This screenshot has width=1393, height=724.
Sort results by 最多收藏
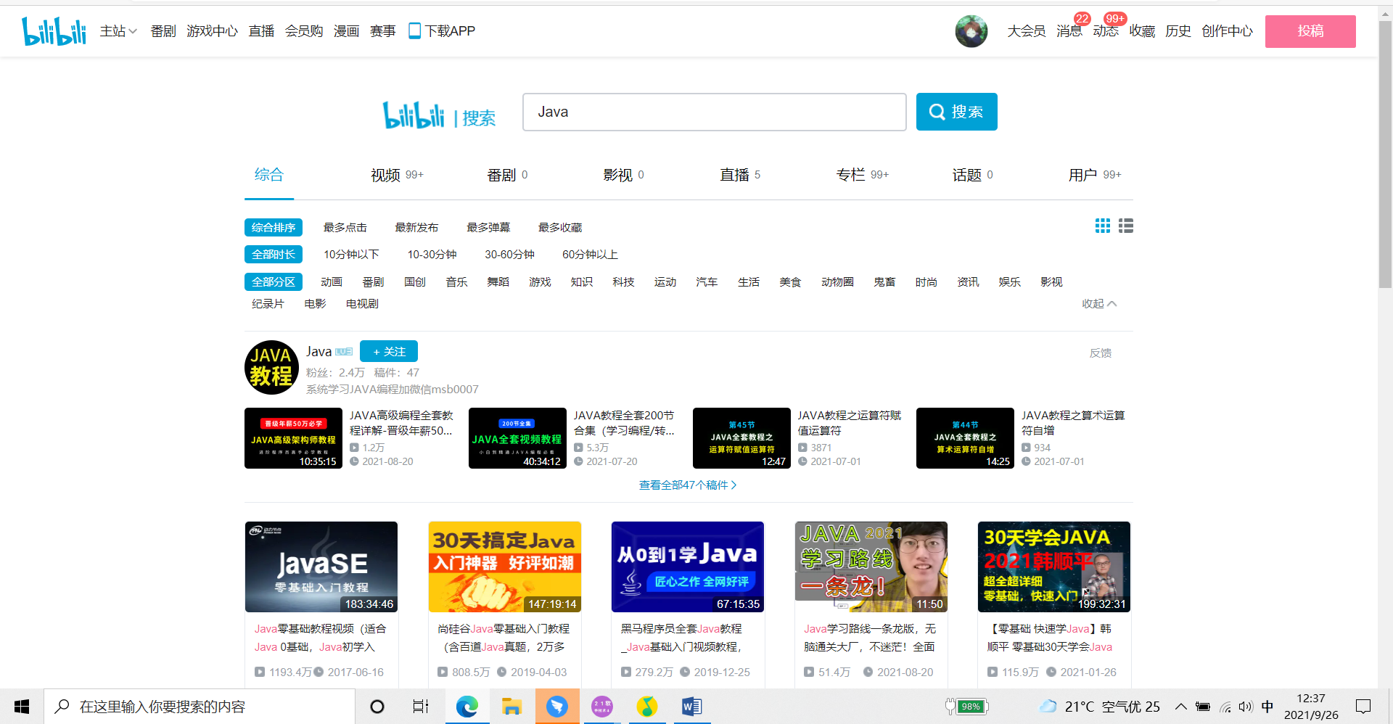point(560,227)
